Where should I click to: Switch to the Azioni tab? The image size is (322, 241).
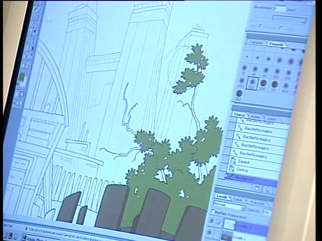255,117
